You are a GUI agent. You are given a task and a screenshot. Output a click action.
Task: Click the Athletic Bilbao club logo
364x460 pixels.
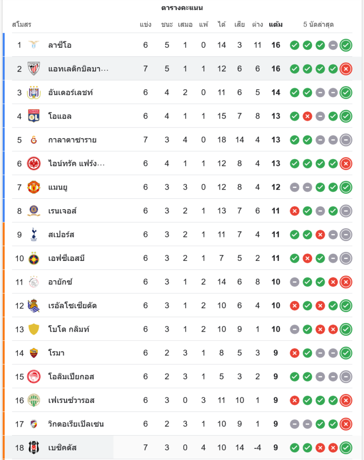[x=34, y=69]
